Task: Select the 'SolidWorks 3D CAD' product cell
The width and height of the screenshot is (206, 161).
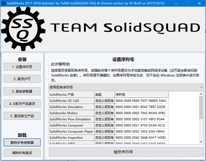Action: pyautogui.click(x=71, y=101)
